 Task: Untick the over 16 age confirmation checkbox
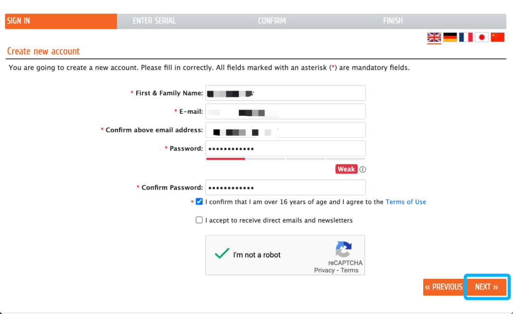pyautogui.click(x=199, y=202)
